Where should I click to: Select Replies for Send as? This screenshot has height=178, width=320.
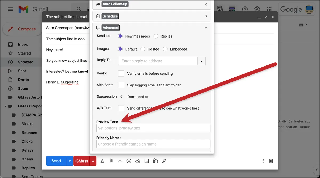point(156,36)
